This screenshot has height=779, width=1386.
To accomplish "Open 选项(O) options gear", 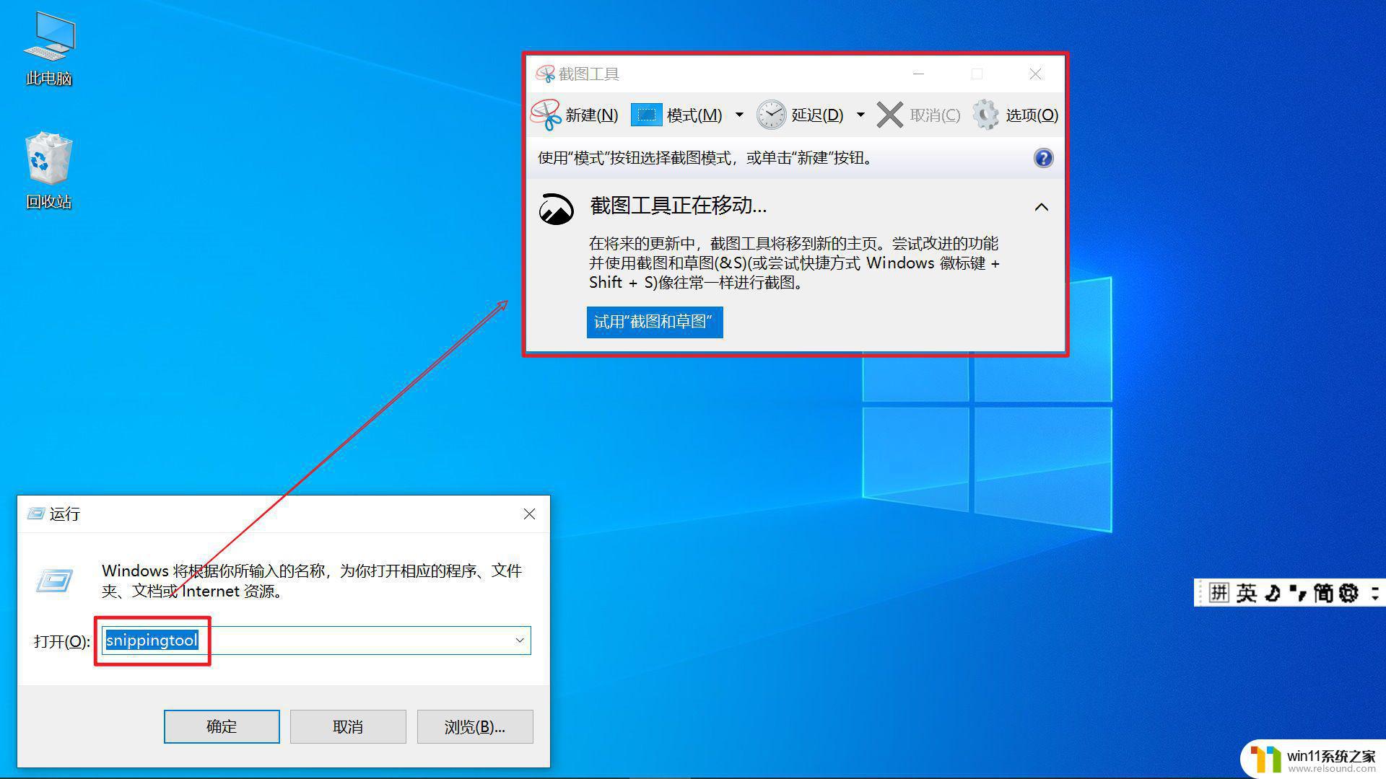I will point(1015,115).
